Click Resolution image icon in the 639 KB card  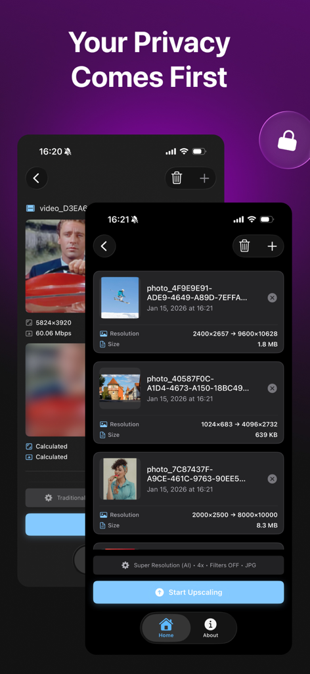103,425
